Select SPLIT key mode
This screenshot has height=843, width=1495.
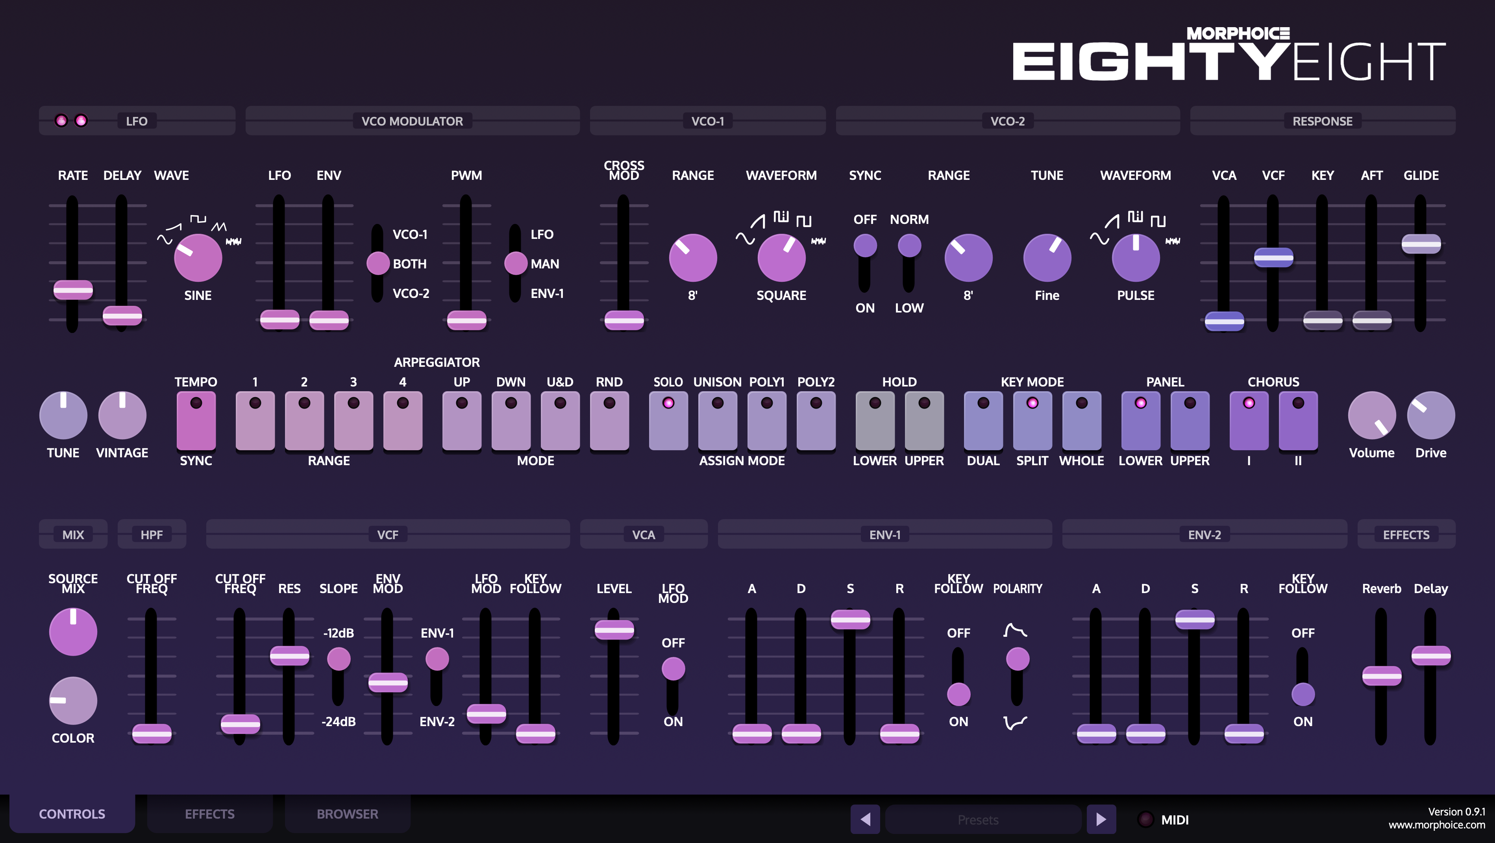click(x=1032, y=421)
